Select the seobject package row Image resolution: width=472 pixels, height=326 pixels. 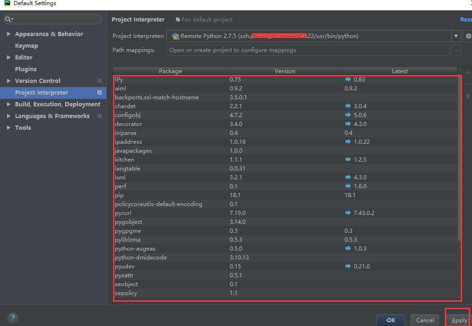tap(285, 284)
